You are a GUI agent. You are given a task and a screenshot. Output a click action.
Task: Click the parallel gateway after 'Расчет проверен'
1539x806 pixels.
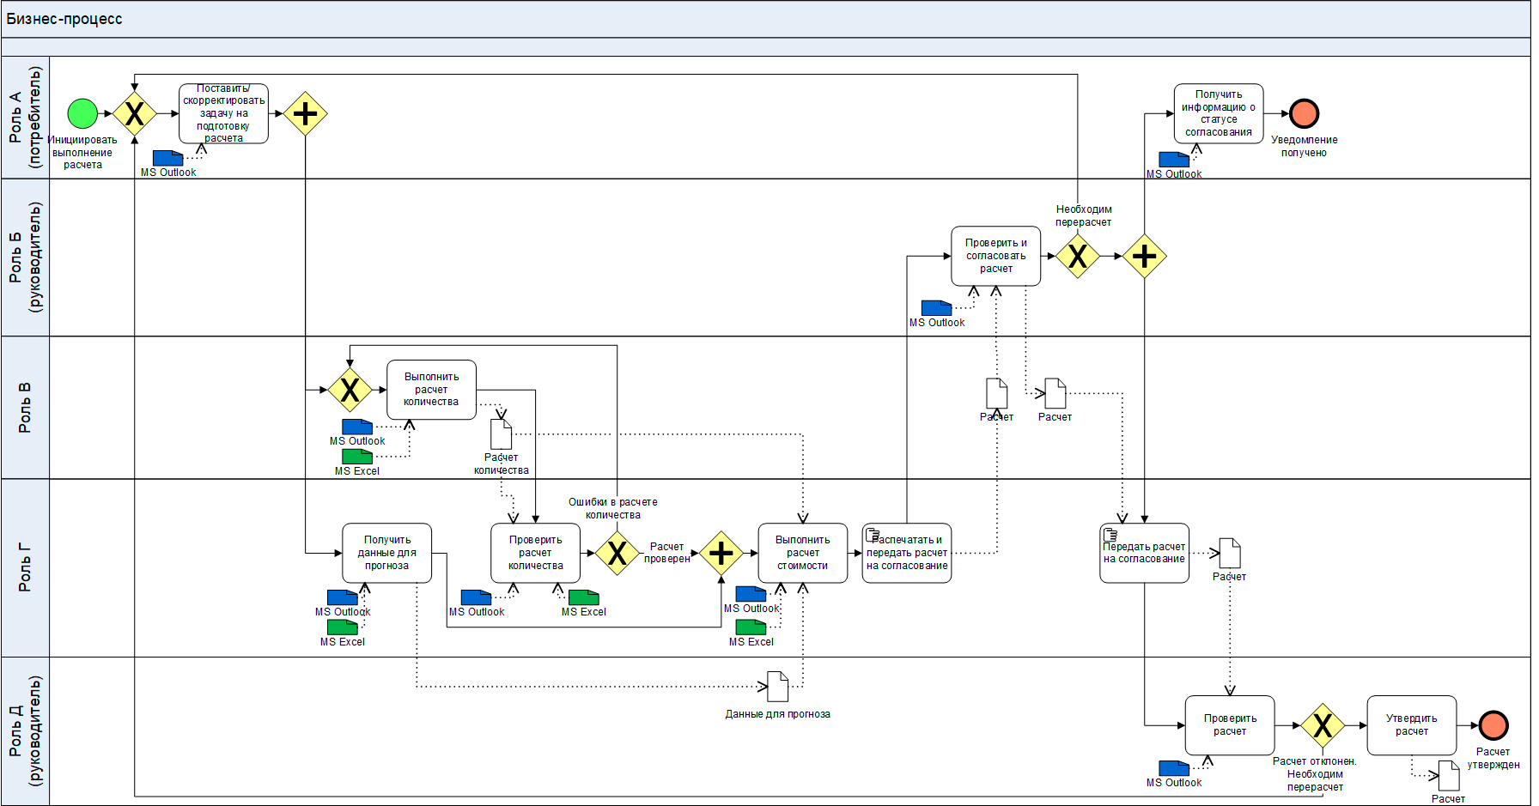click(x=721, y=553)
